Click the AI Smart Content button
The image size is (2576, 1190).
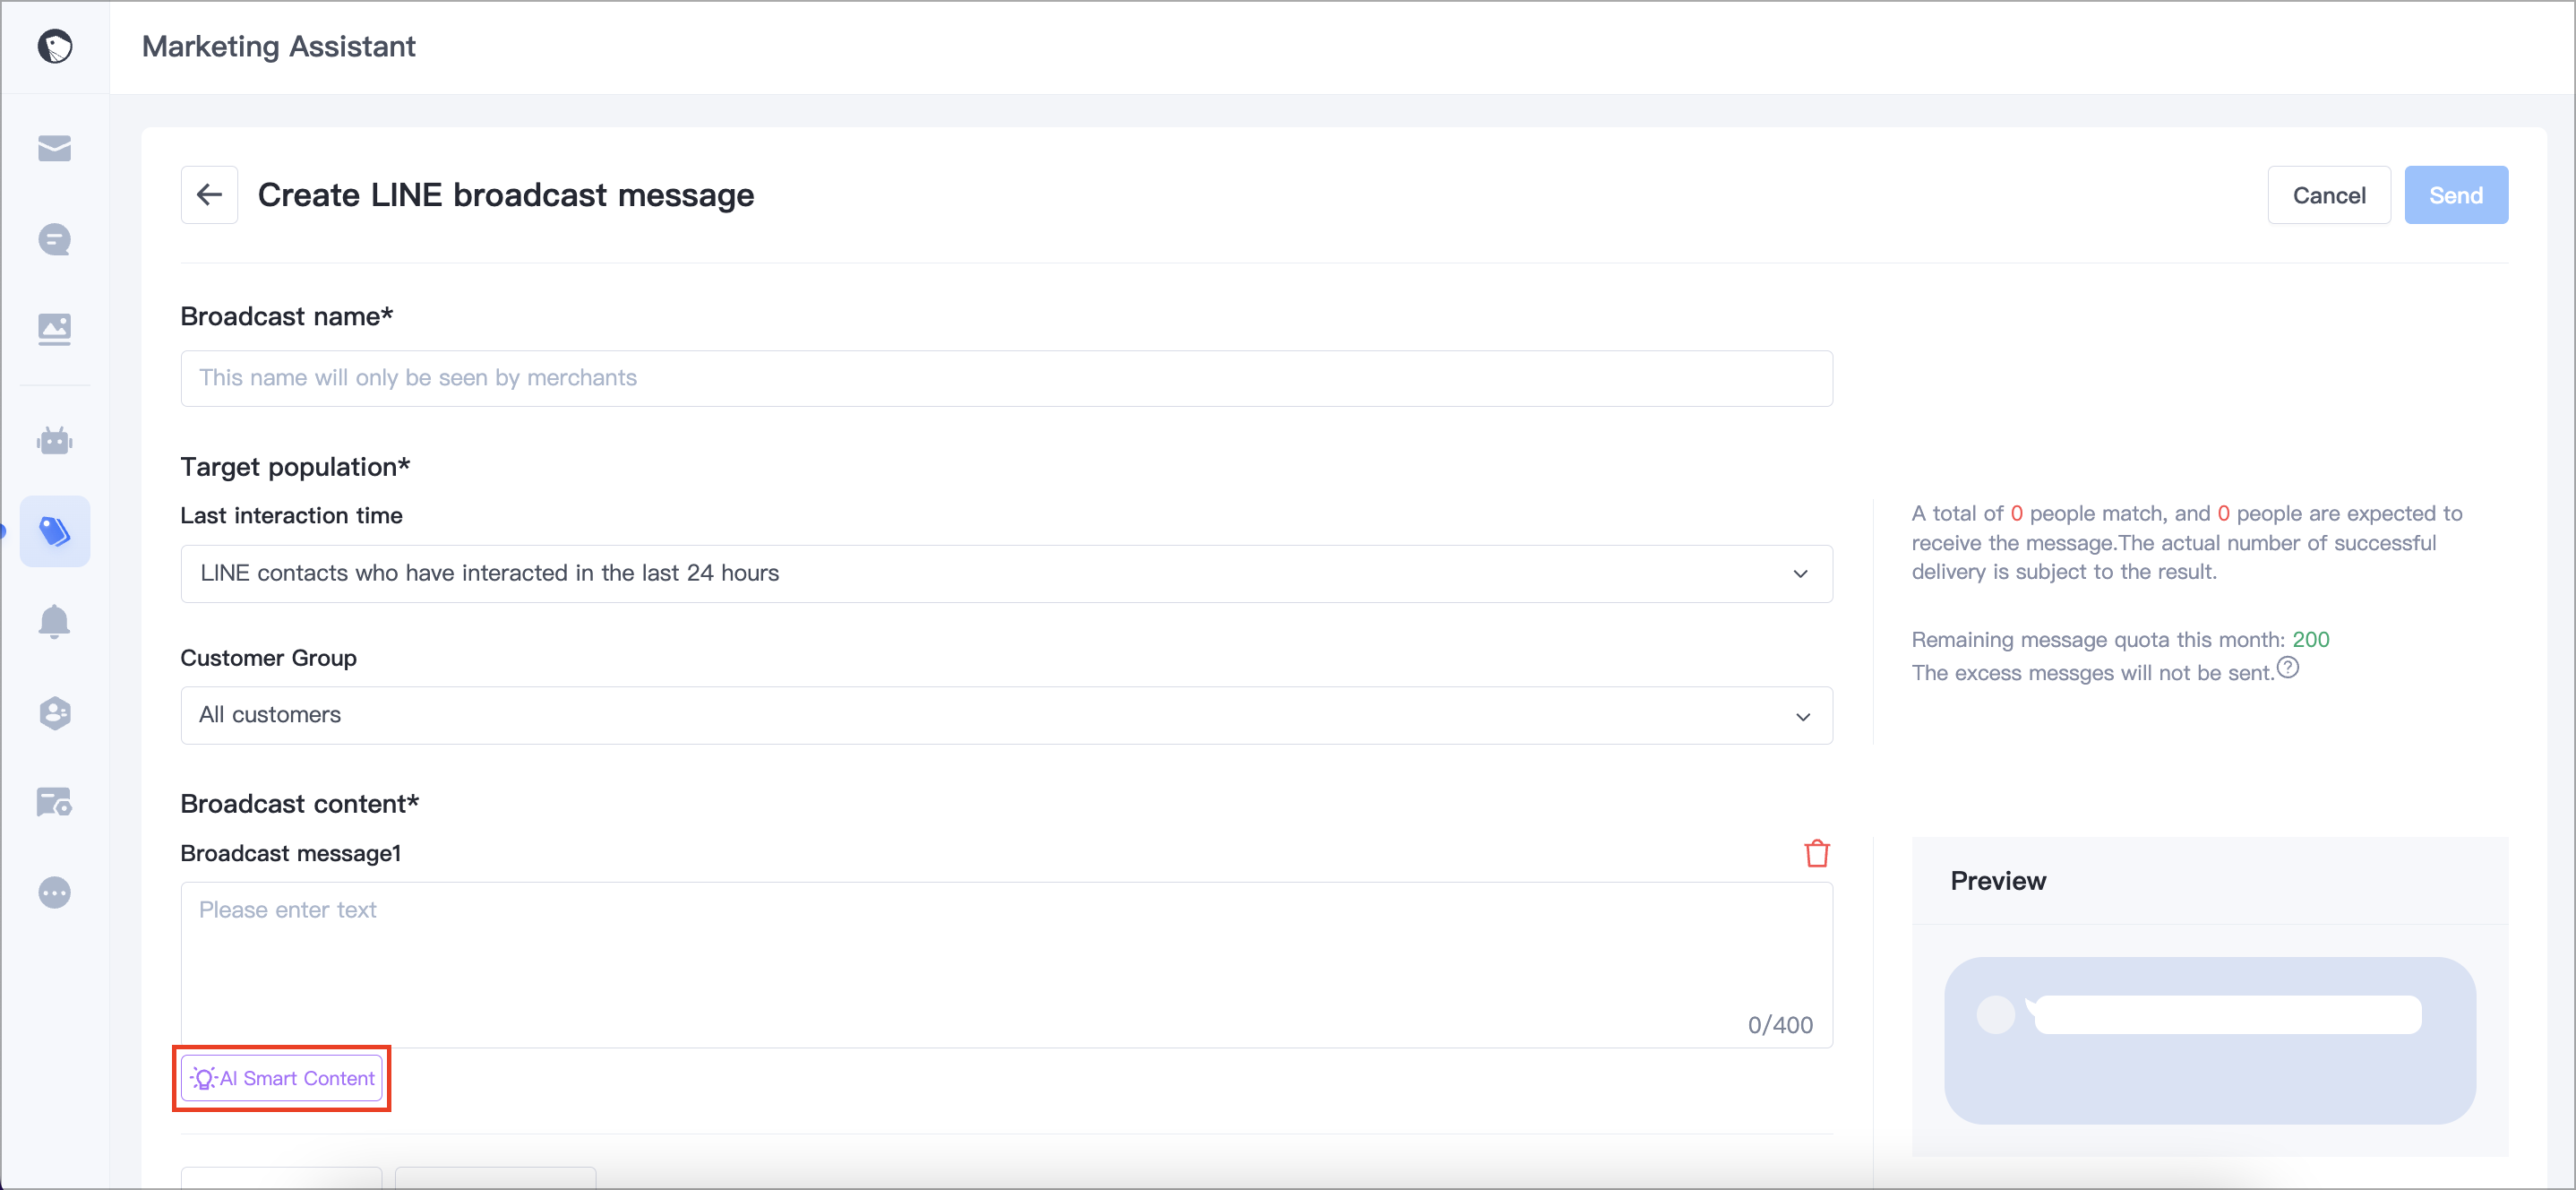[282, 1078]
